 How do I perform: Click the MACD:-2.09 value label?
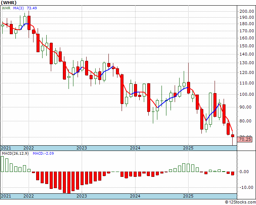(x=43, y=154)
